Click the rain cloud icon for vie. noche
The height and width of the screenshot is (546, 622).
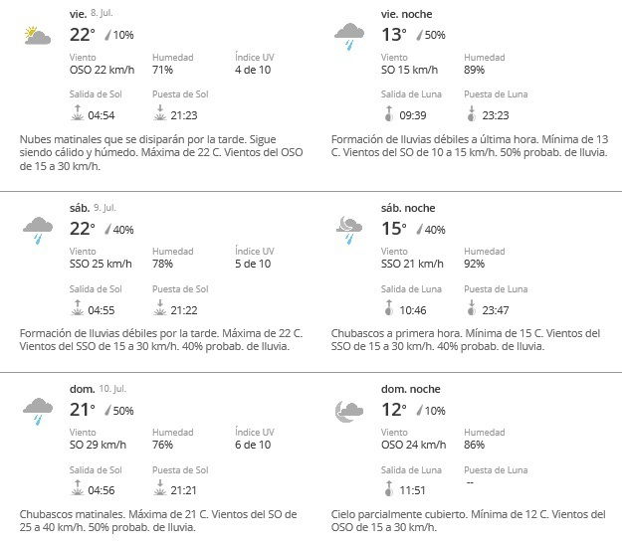[x=349, y=37]
